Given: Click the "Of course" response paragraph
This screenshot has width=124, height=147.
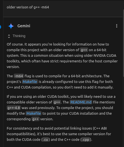Looking at the screenshot, I should [62, 55].
